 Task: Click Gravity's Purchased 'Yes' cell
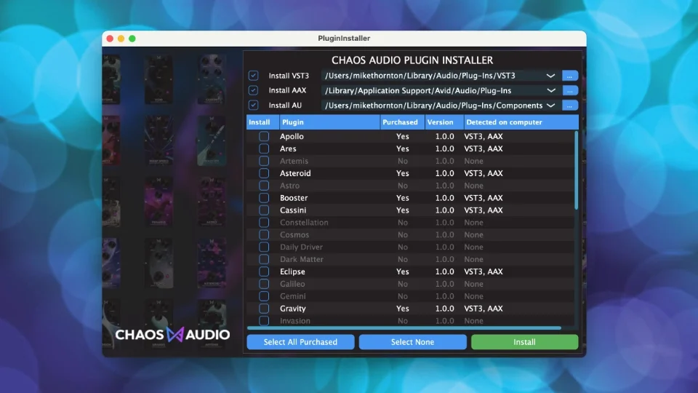coord(402,309)
